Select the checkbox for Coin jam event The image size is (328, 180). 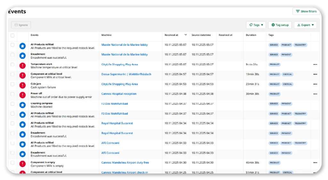point(12,84)
